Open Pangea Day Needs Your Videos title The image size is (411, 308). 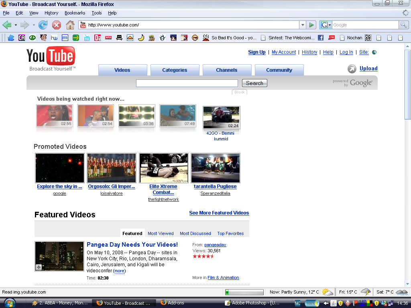[132, 245]
